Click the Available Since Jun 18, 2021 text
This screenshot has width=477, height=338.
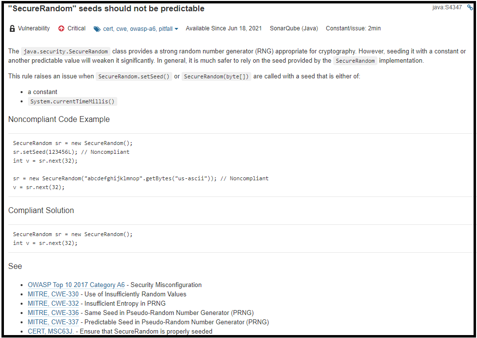(223, 28)
